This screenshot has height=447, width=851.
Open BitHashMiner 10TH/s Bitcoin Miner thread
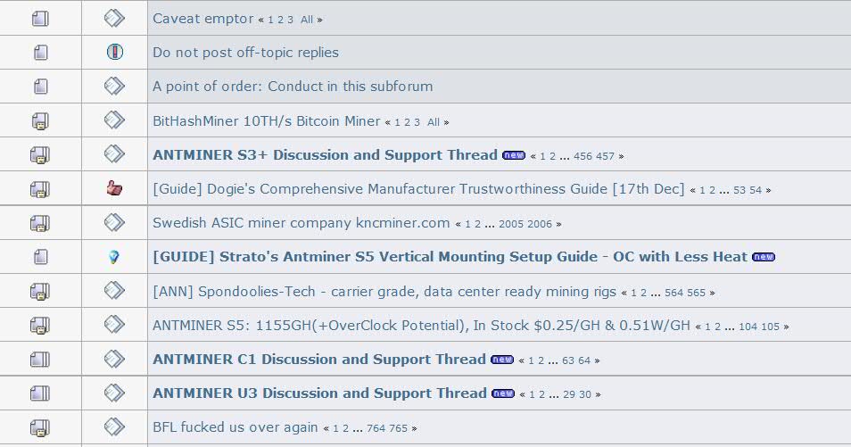(267, 121)
